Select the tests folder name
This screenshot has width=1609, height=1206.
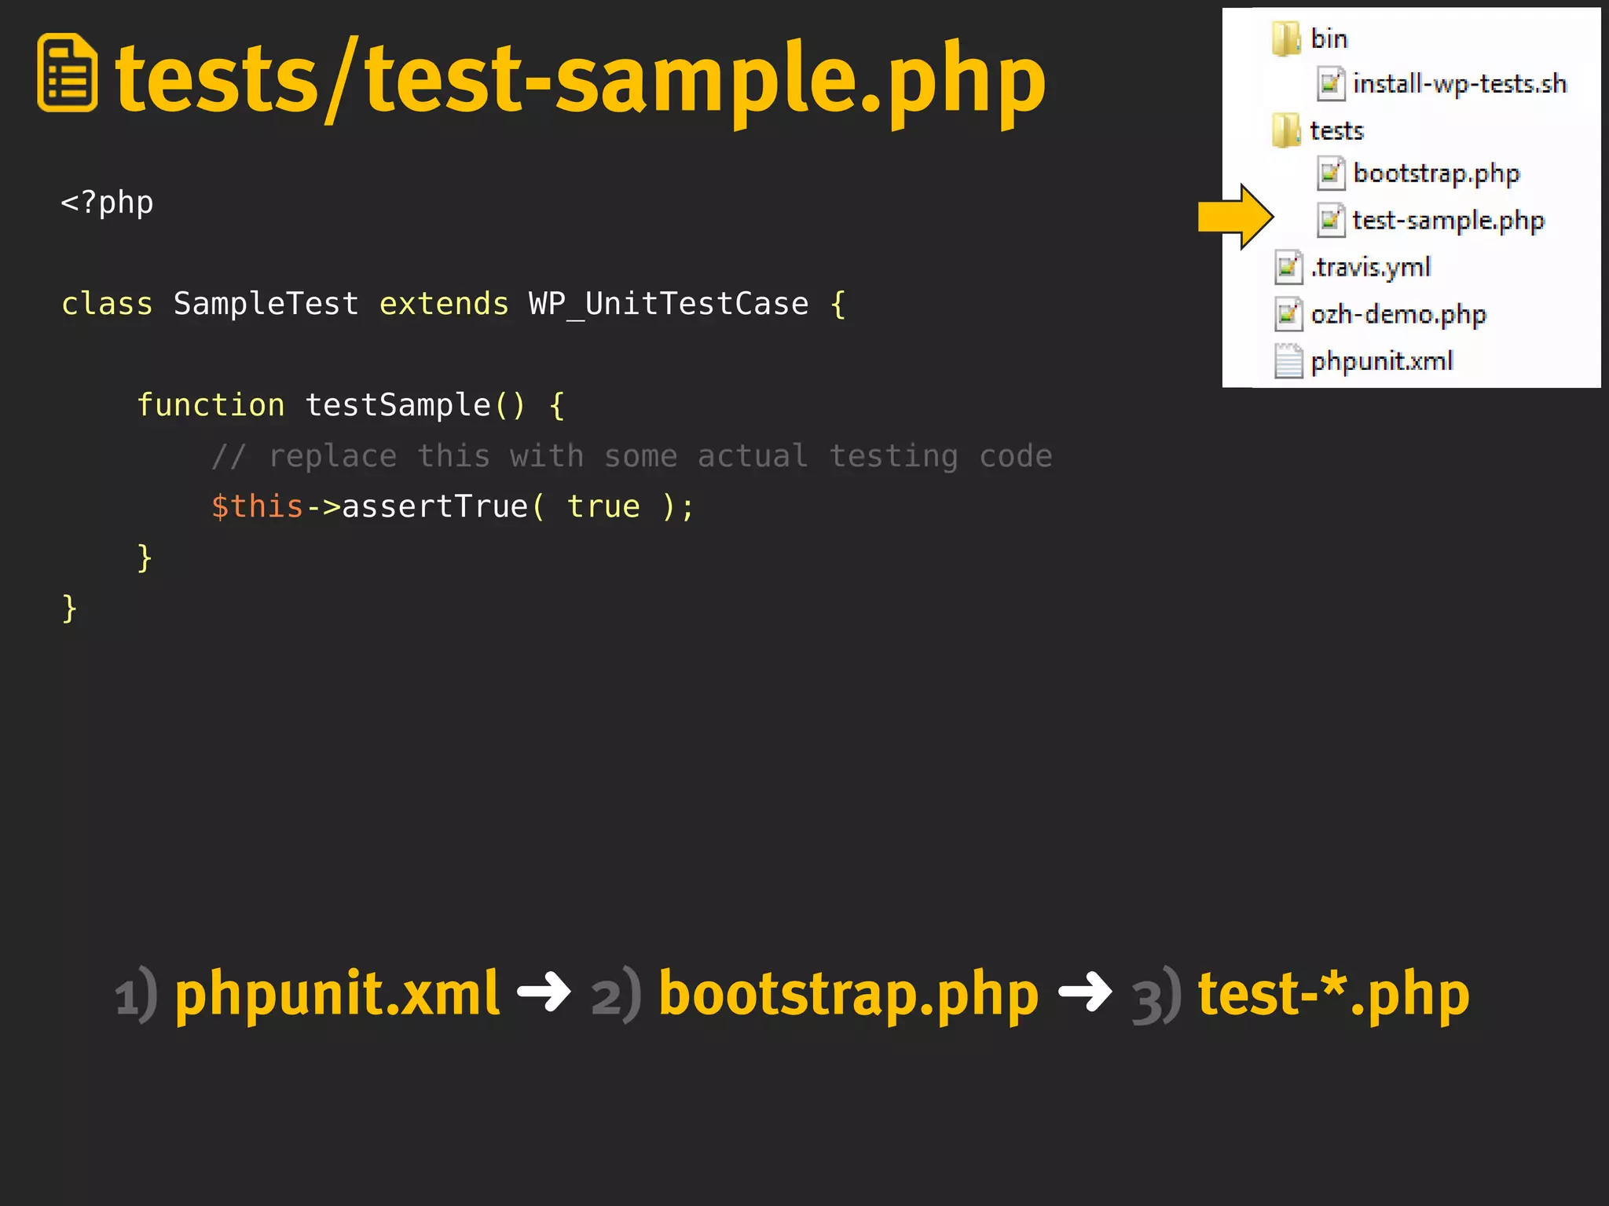coord(1337,130)
